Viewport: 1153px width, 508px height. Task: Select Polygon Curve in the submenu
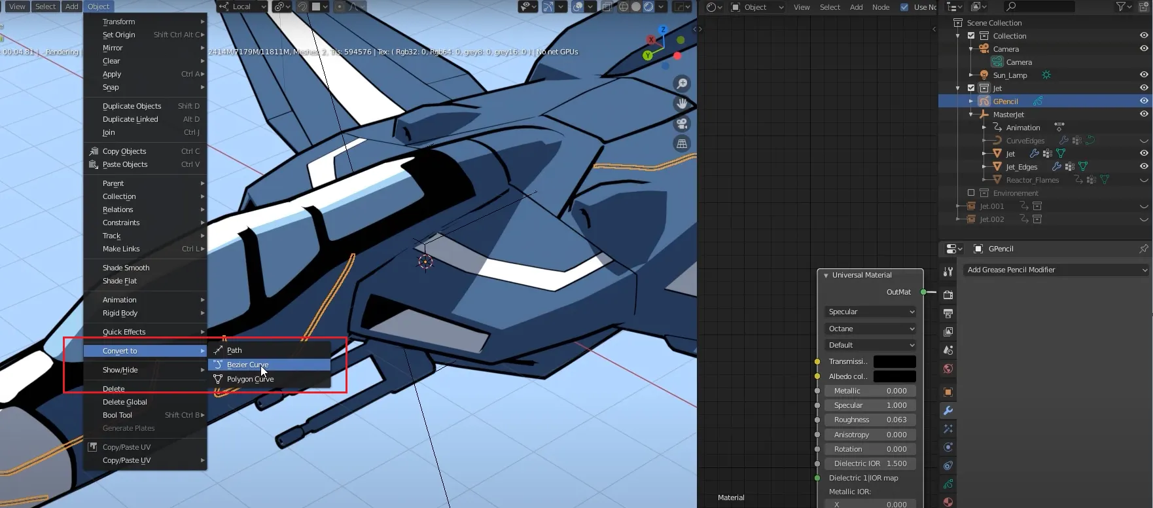coord(250,379)
